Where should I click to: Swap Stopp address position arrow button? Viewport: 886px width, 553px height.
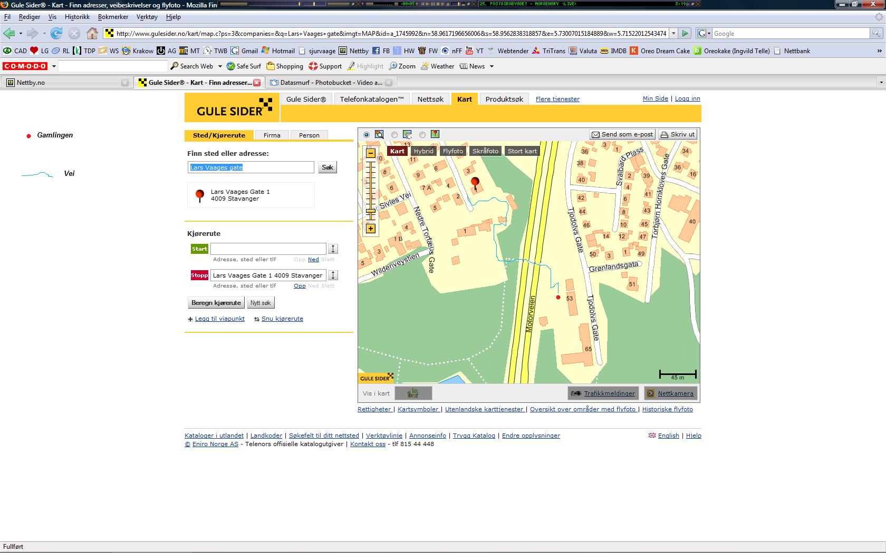click(333, 275)
